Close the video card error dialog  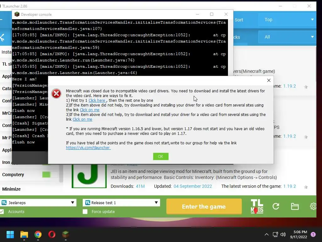pyautogui.click(x=269, y=80)
